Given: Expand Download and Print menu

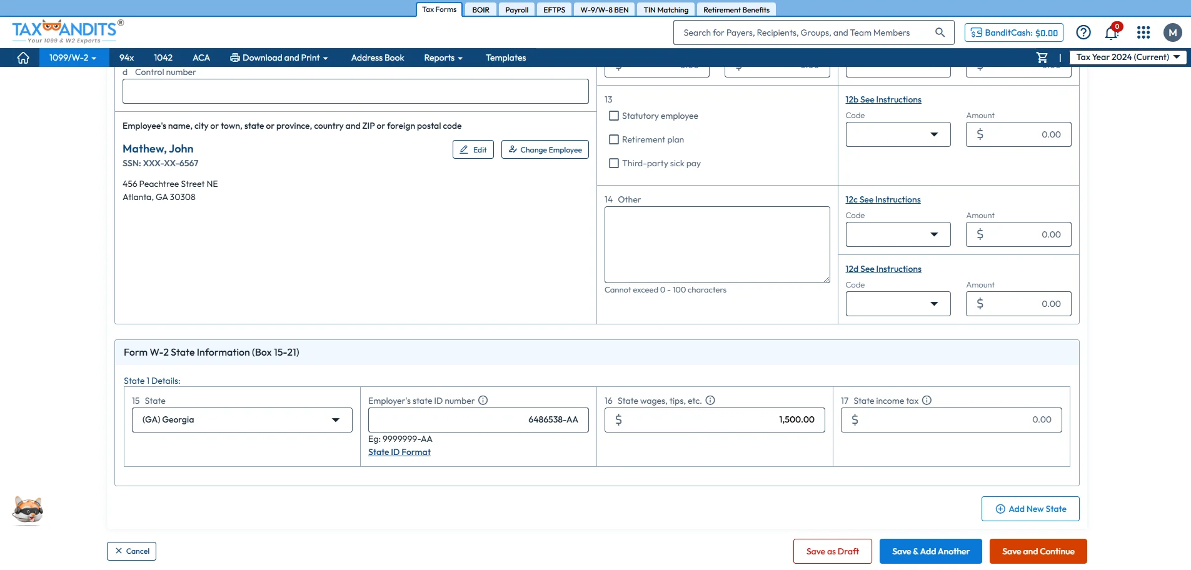Looking at the screenshot, I should click(x=279, y=57).
